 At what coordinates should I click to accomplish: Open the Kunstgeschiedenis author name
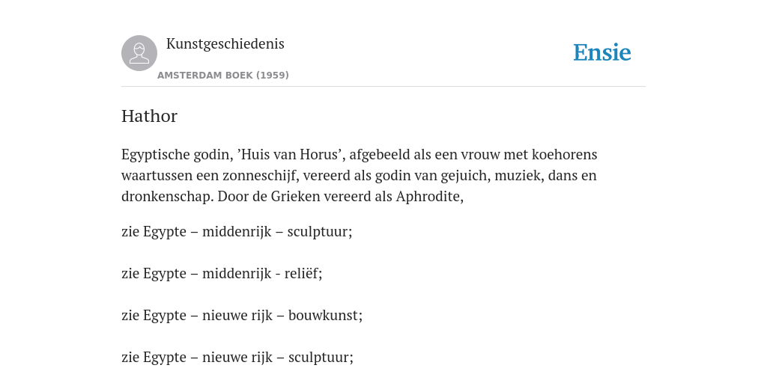pos(225,43)
